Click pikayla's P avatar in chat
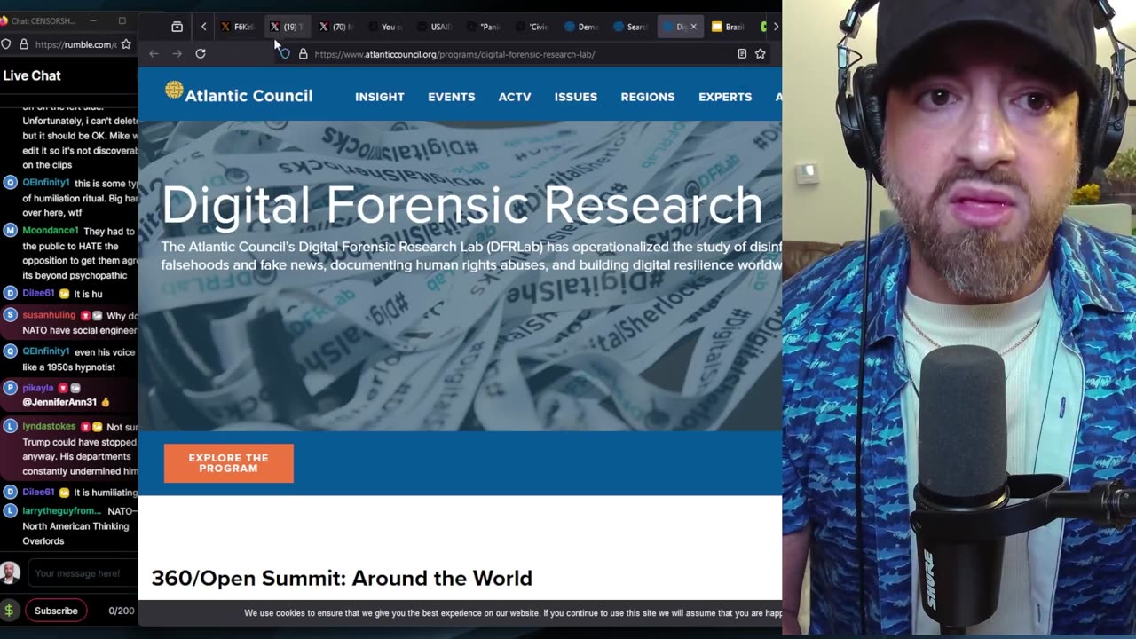Image resolution: width=1136 pixels, height=639 pixels. tap(11, 388)
